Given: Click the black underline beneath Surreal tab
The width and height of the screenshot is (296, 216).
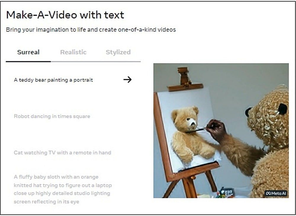Looking at the screenshot, I should pyautogui.click(x=28, y=61).
